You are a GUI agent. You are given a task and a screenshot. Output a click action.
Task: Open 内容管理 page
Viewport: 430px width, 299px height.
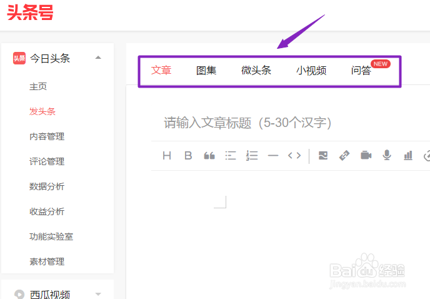[47, 136]
